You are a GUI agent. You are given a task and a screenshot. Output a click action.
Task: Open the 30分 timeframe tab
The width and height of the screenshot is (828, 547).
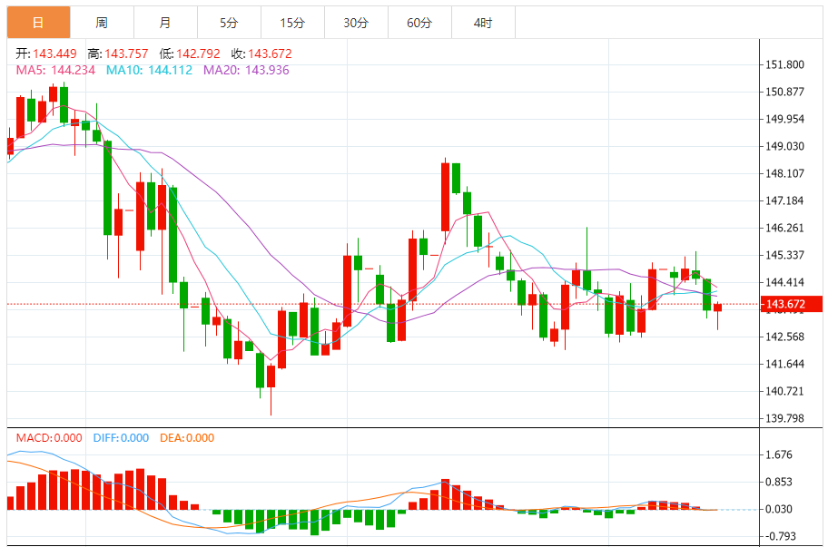coord(355,23)
